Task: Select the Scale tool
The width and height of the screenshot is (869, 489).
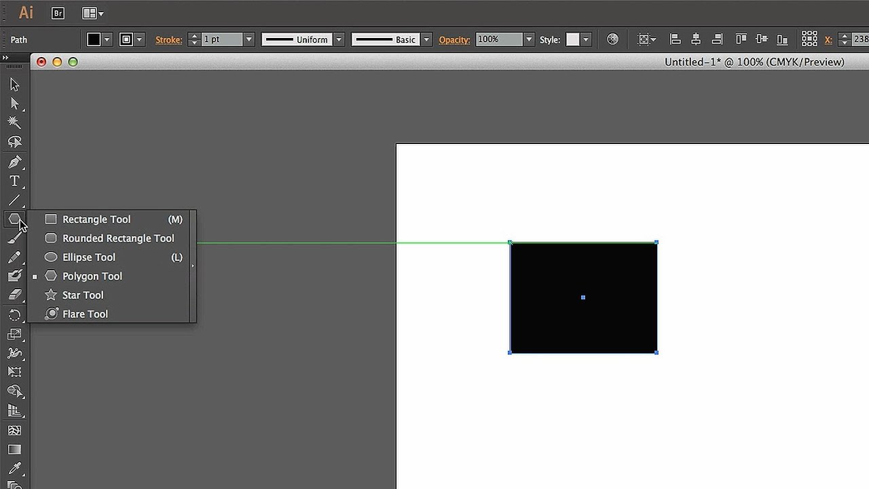Action: point(14,334)
